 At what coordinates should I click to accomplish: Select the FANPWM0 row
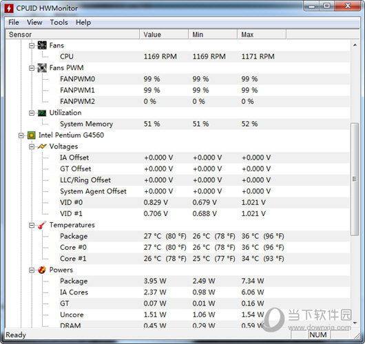205,79
